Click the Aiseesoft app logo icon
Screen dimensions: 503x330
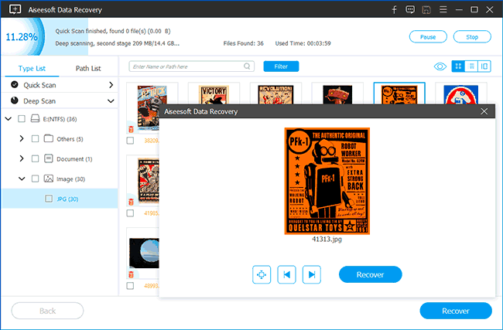[x=15, y=9]
